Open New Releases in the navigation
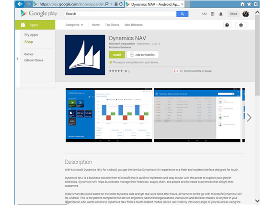Screen dimensions: 275x205 [134, 25]
